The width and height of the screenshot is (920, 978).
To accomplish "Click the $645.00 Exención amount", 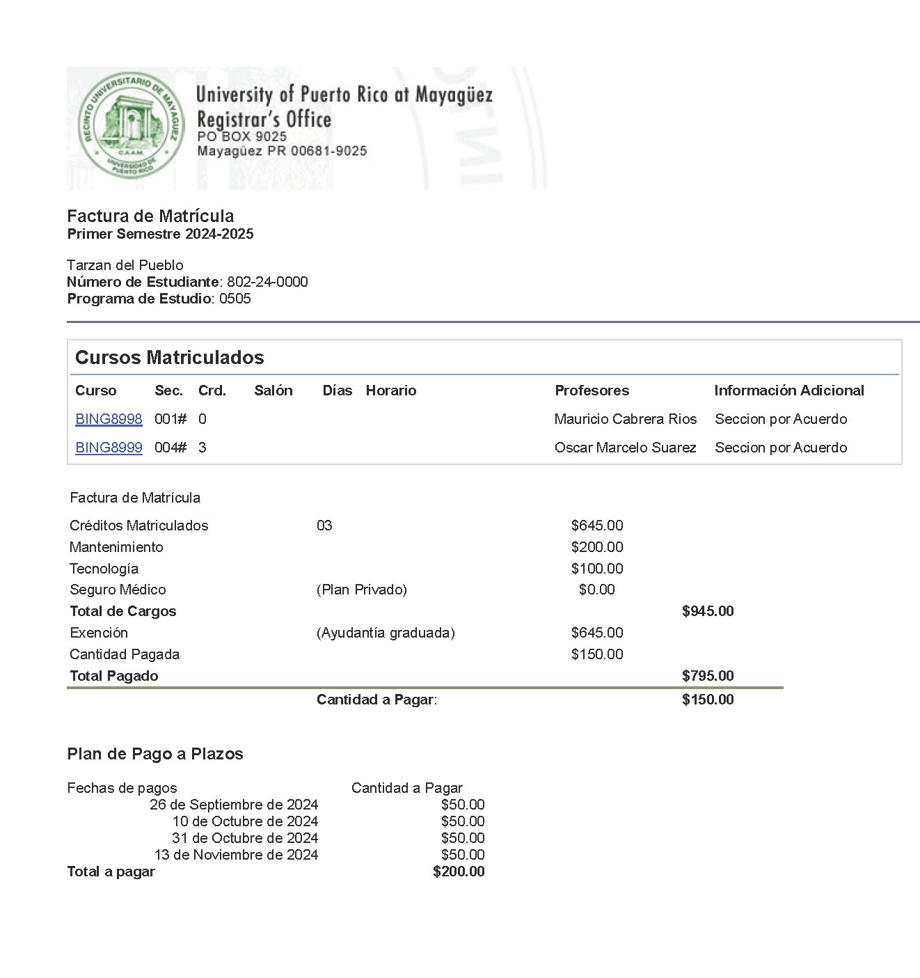I will click(x=597, y=633).
